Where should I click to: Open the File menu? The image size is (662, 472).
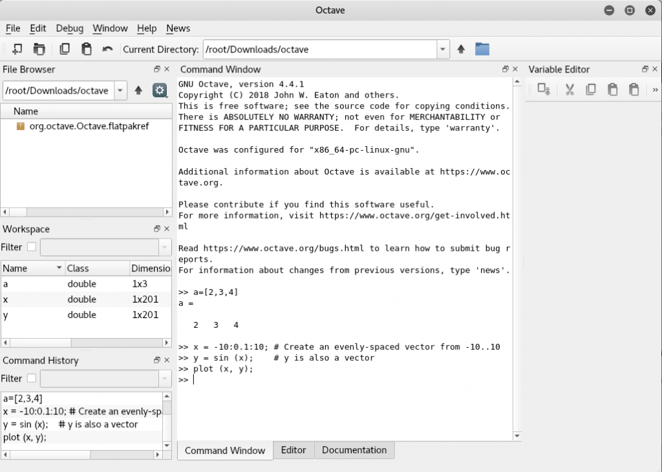[13, 28]
